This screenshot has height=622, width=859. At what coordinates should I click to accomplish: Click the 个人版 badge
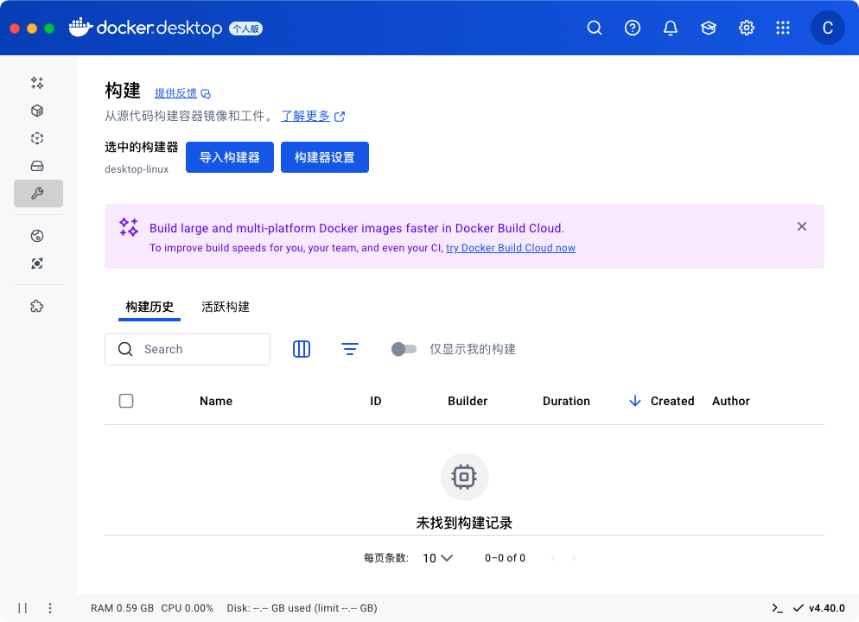click(246, 29)
